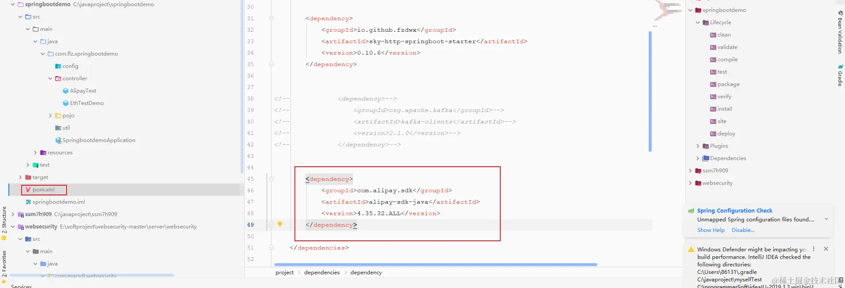The width and height of the screenshot is (845, 288).
Task: Click line number 49 in gutter
Action: 250,225
